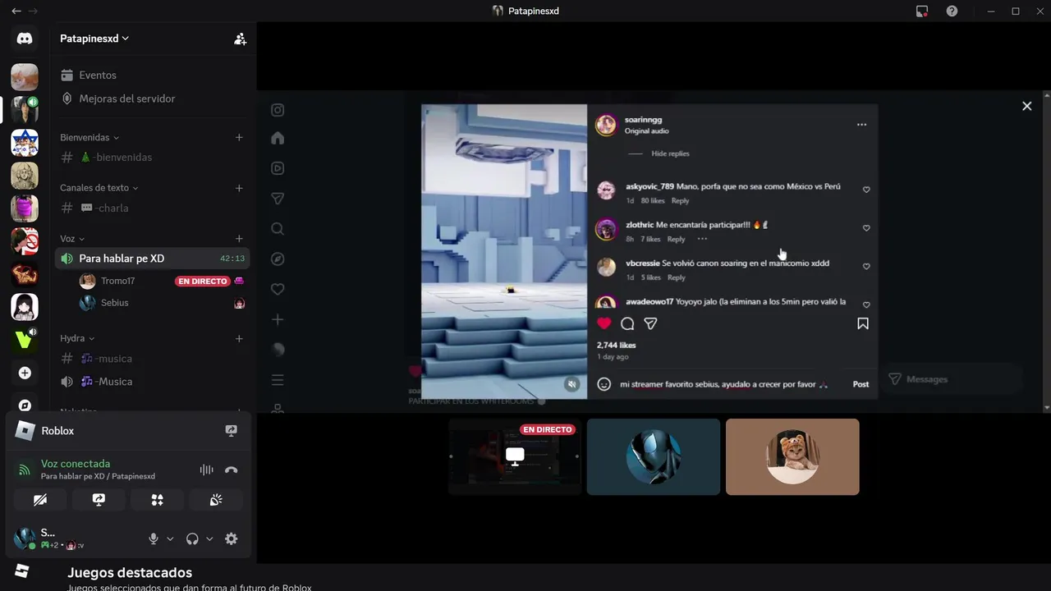Click Reply under askyovic_789's comment
Screen dimensions: 1051x591
pos(680,200)
